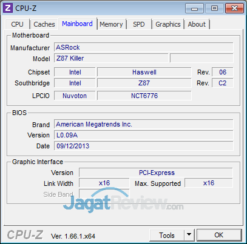Select the chipset revision 06 value

[223, 72]
